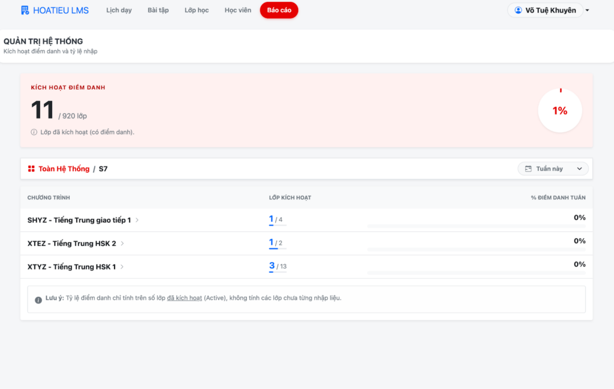
Task: Click the HOATIEU LMS building logo icon
Action: (x=25, y=10)
